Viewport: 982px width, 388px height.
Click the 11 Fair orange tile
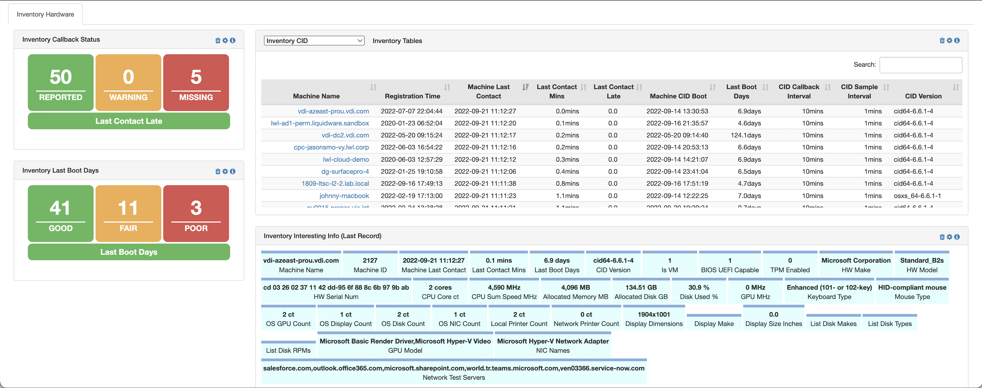click(128, 213)
